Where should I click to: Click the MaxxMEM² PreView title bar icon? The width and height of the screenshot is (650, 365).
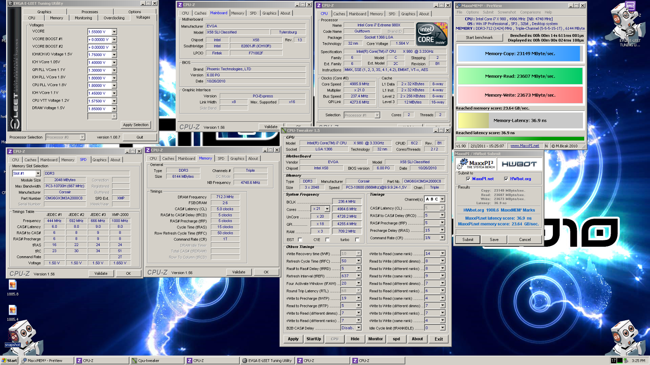(x=458, y=6)
